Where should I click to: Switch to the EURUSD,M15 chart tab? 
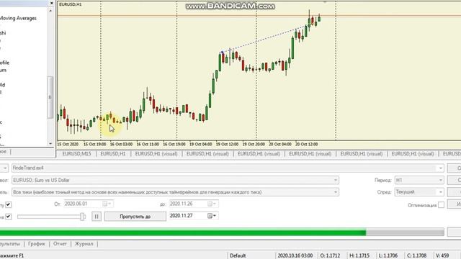76,153
